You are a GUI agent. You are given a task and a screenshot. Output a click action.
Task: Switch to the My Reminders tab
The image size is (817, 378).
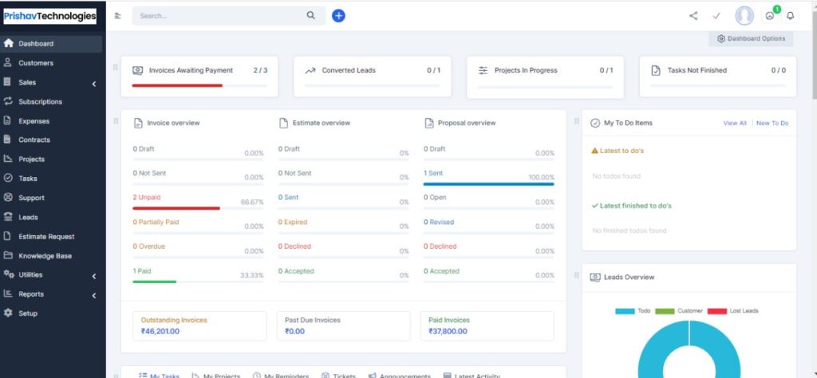point(281,375)
